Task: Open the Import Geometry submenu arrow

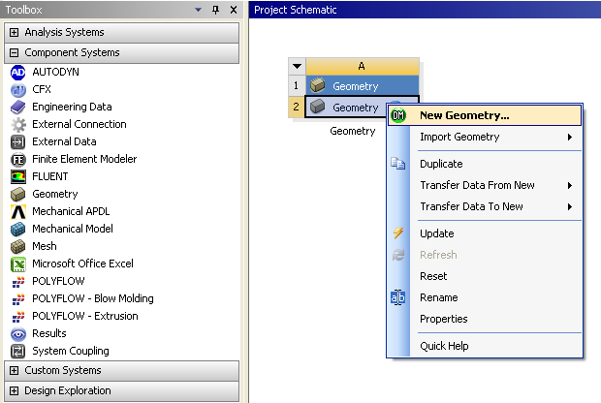Action: [x=570, y=137]
